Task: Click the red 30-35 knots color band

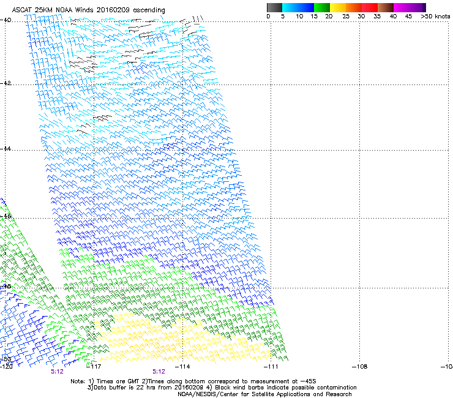Action: pos(370,7)
